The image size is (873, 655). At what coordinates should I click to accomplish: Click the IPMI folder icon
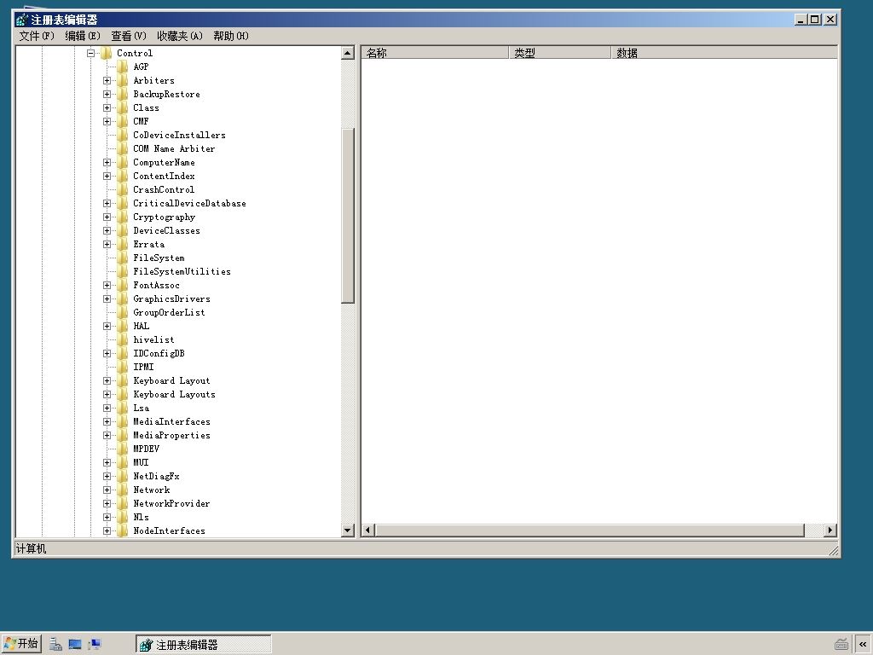tap(123, 367)
